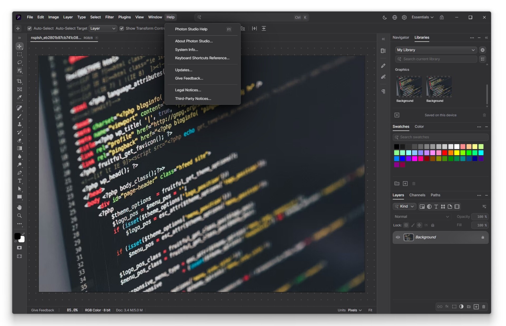Select the Pen tool
The width and height of the screenshot is (506, 326).
point(20,173)
